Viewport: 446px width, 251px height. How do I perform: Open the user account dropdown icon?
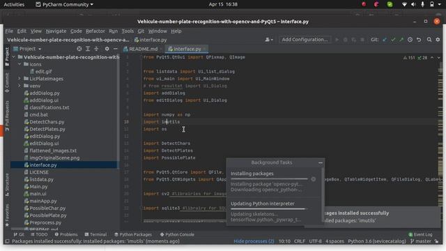pos(269,40)
